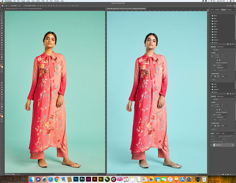Open the Image menu
This screenshot has height=183, width=236.
click(x=23, y=1)
